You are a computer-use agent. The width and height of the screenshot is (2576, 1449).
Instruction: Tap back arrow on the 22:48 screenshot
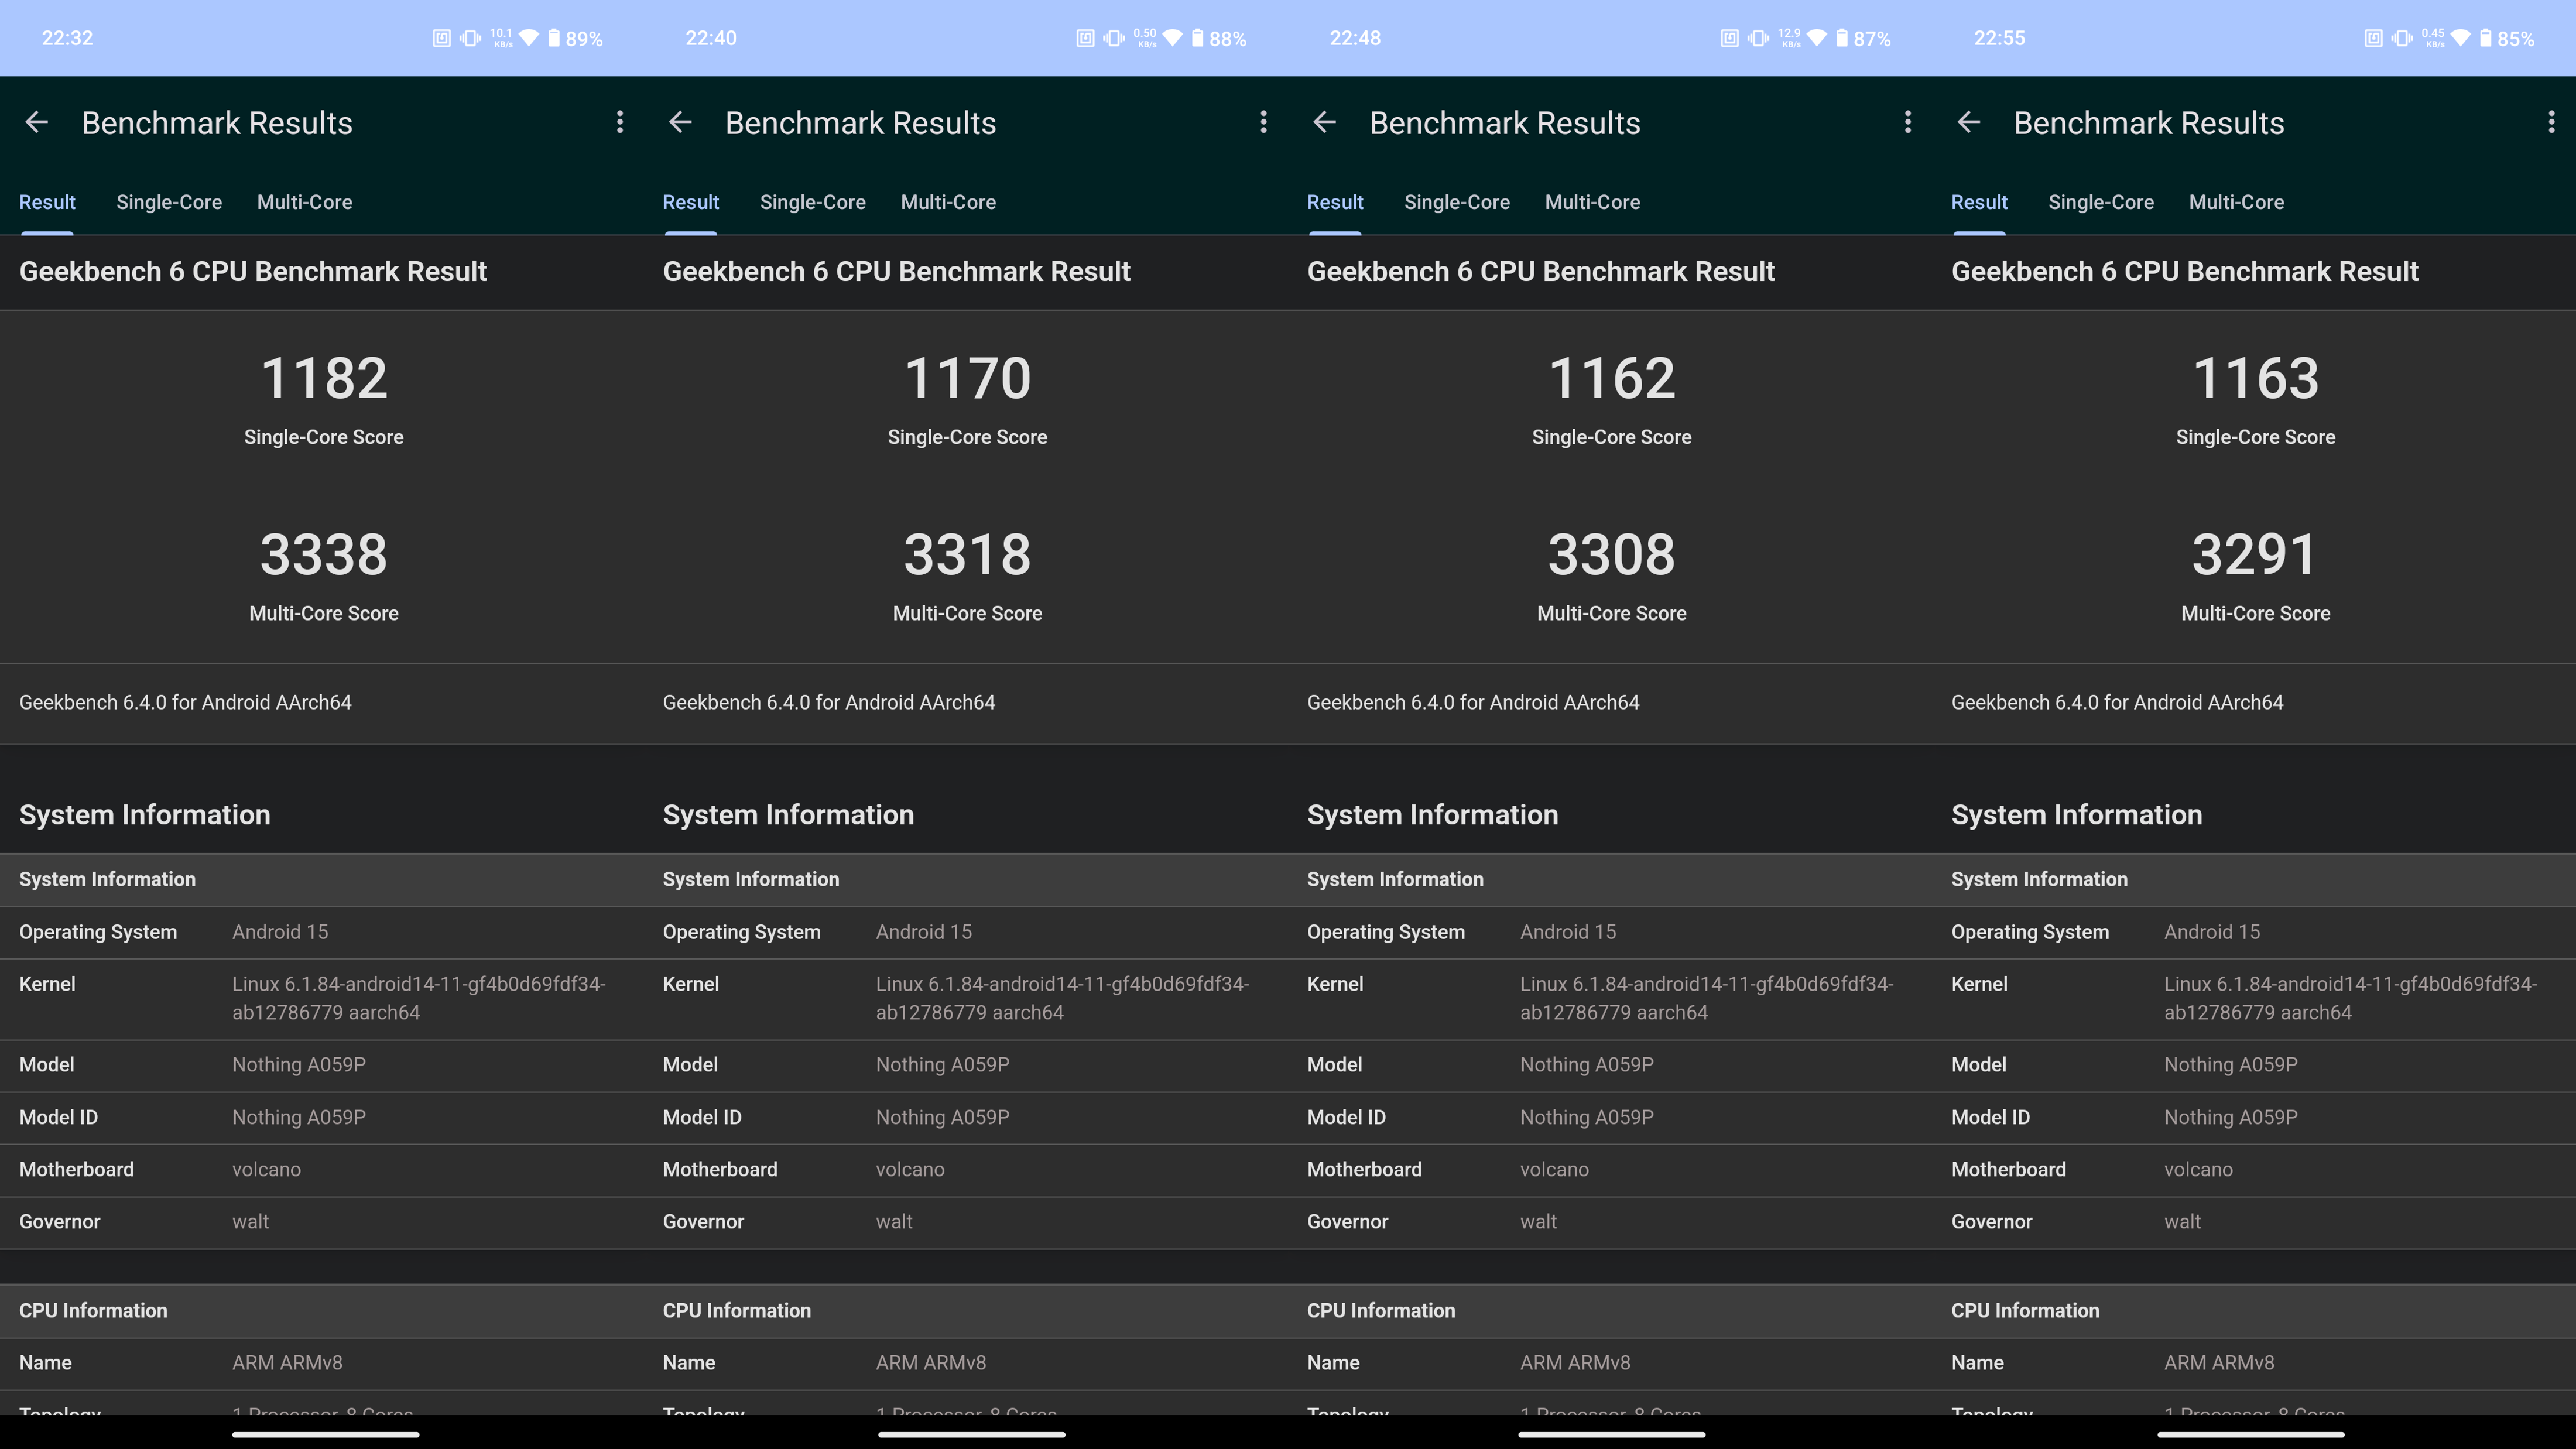click(1324, 122)
